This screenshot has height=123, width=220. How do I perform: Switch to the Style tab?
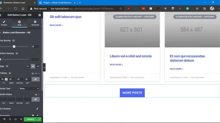pos(20,23)
